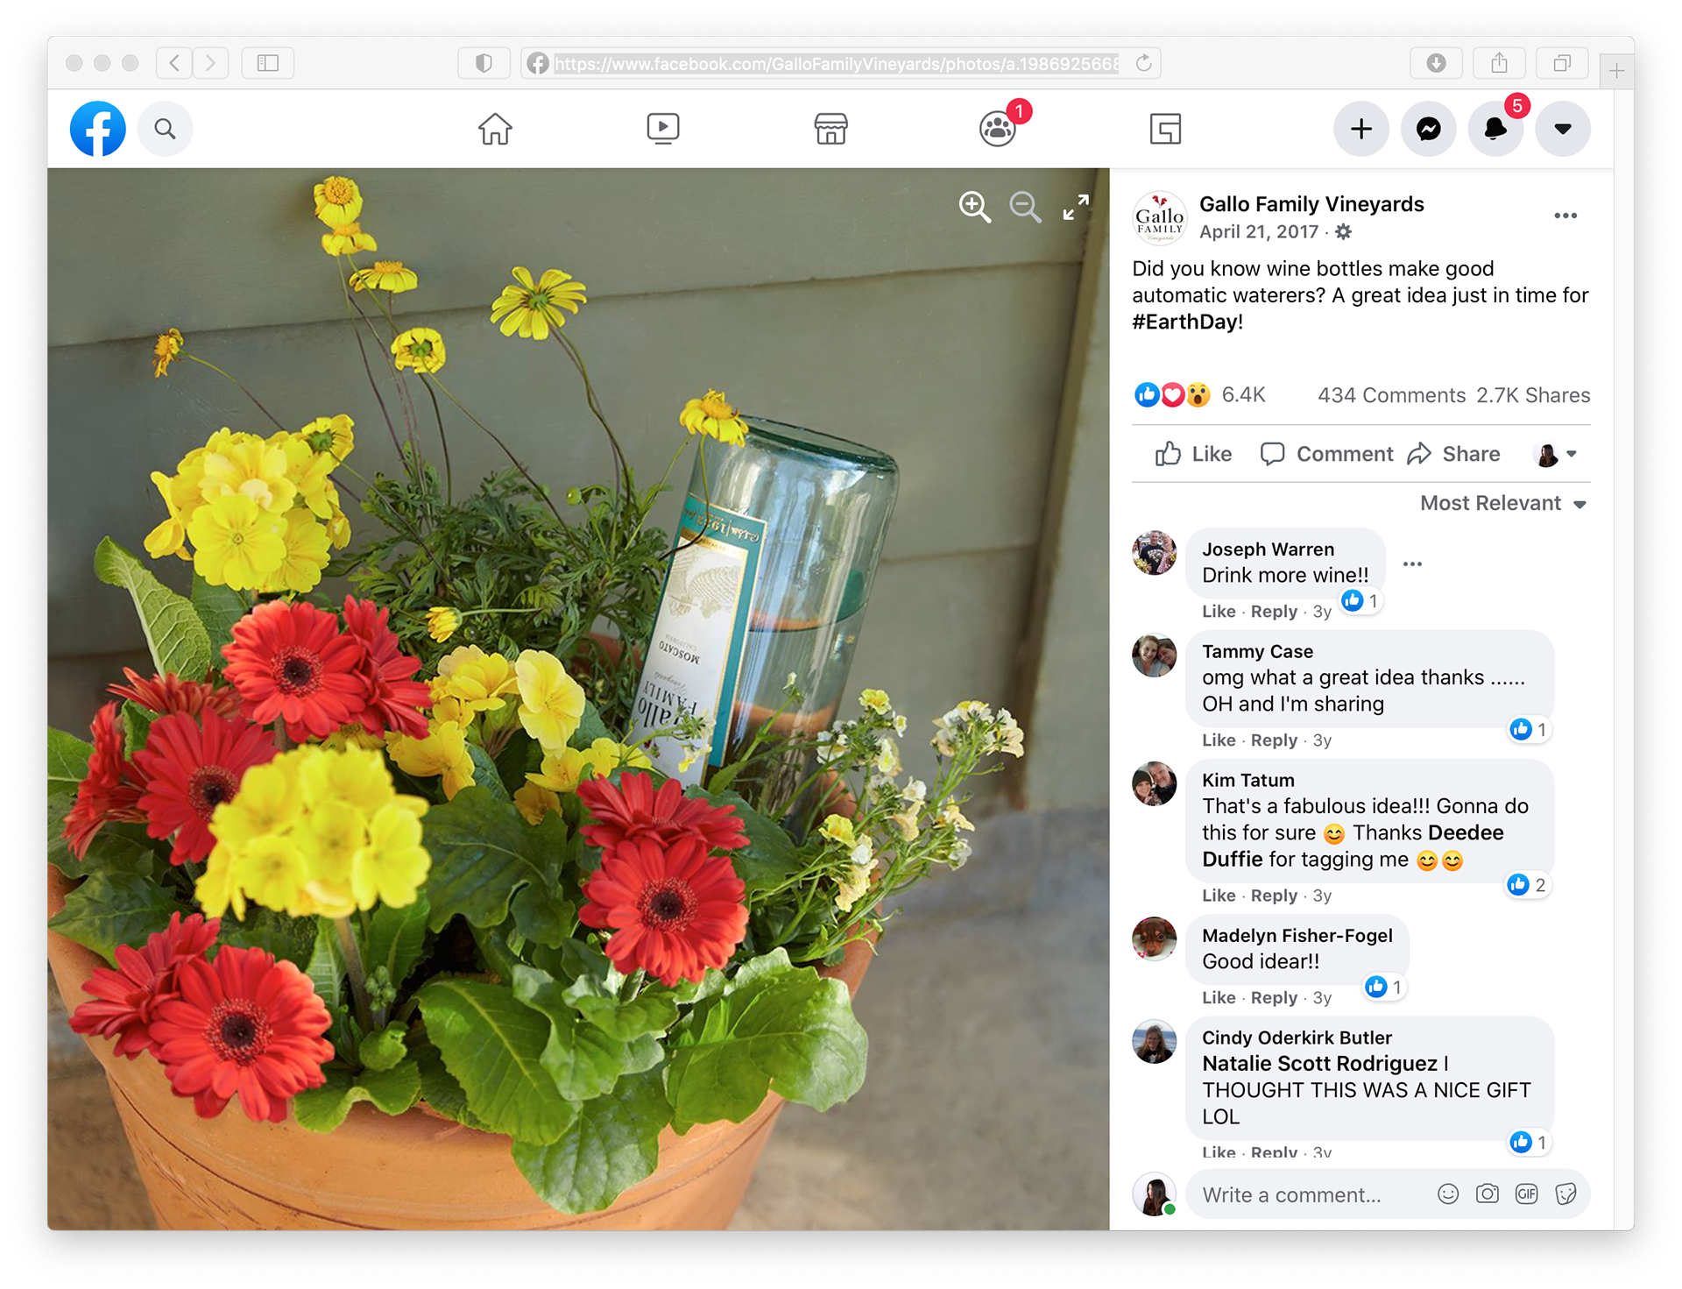Open the post options three-dot menu
This screenshot has height=1289, width=1682.
coord(1565,216)
